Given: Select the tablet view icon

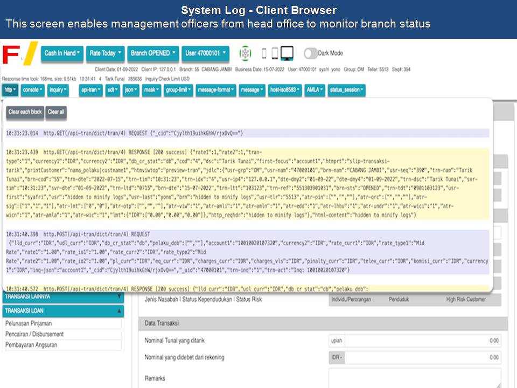Looking at the screenshot, I should pyautogui.click(x=275, y=53).
